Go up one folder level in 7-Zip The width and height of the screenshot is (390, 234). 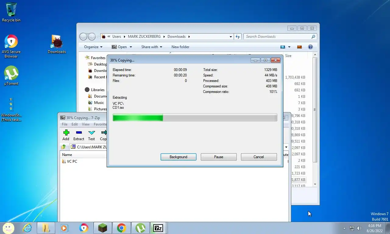click(64, 147)
